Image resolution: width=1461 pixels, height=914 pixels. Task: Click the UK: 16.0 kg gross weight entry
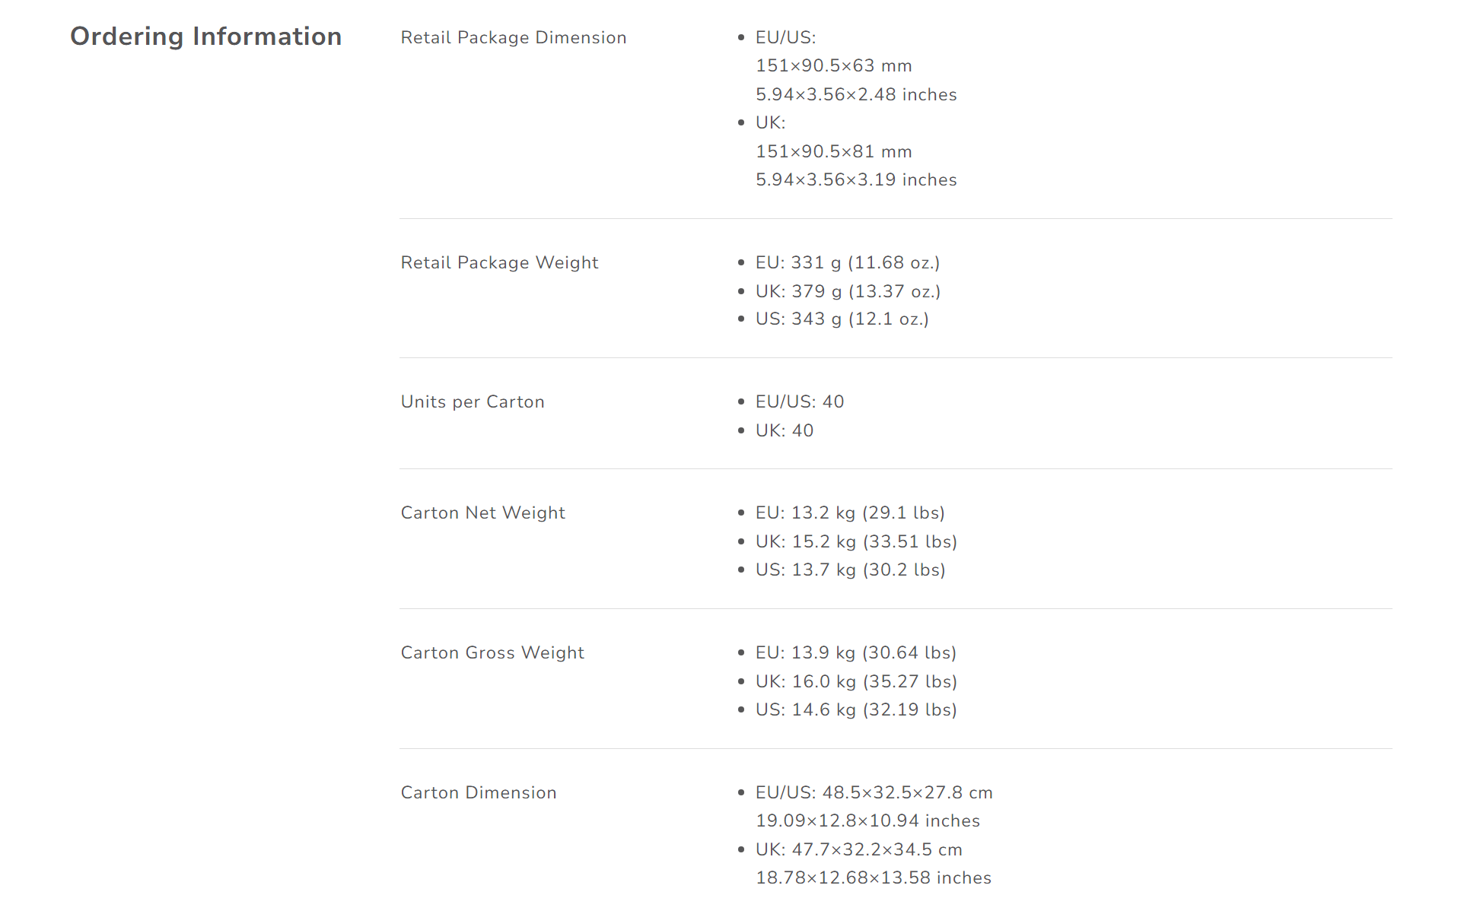pos(856,681)
